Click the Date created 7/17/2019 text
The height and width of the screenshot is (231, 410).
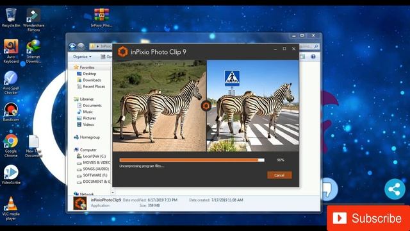[216, 200]
